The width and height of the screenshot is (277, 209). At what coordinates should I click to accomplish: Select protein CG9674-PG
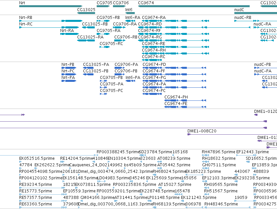[174, 81]
